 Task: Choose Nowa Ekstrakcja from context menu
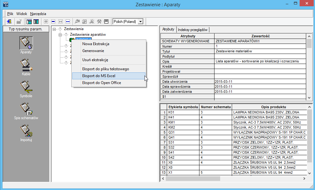[x=109, y=44]
